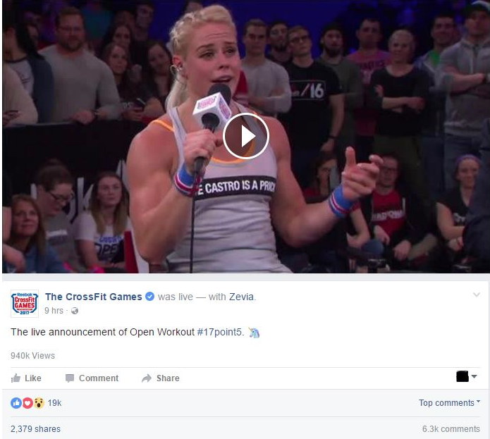
Task: Open the commenting identity selector dropdown
Action: tap(467, 376)
